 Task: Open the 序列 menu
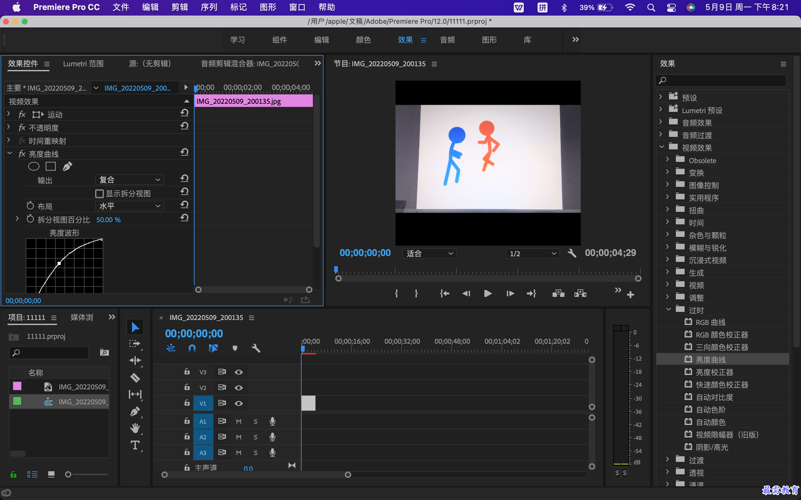[209, 7]
